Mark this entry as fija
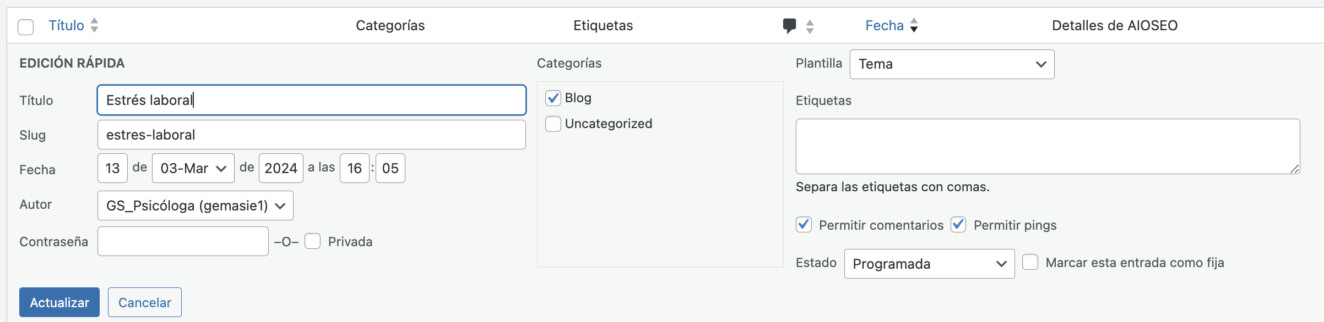Screen dimensions: 1324x322 1030,262
